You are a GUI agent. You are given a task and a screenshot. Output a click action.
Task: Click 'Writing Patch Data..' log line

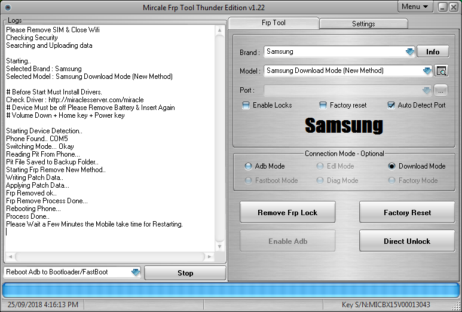coord(35,178)
